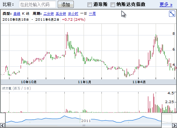Click the 成交量 (百万 / 1日) label
The height and width of the screenshot is (128, 177).
16,88
